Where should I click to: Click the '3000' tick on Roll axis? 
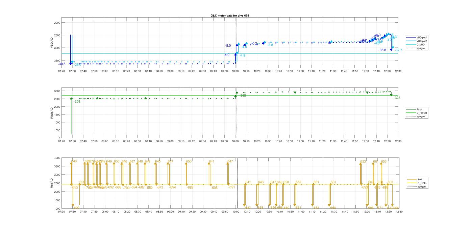[x=56, y=175]
